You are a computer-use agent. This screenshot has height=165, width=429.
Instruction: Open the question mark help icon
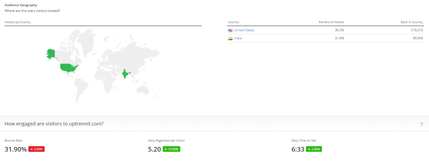(422, 124)
